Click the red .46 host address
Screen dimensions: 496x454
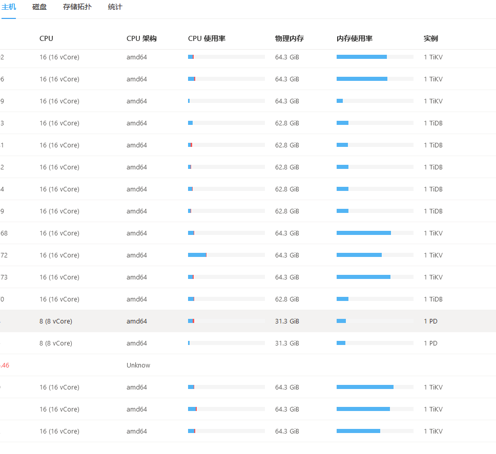tap(5, 365)
